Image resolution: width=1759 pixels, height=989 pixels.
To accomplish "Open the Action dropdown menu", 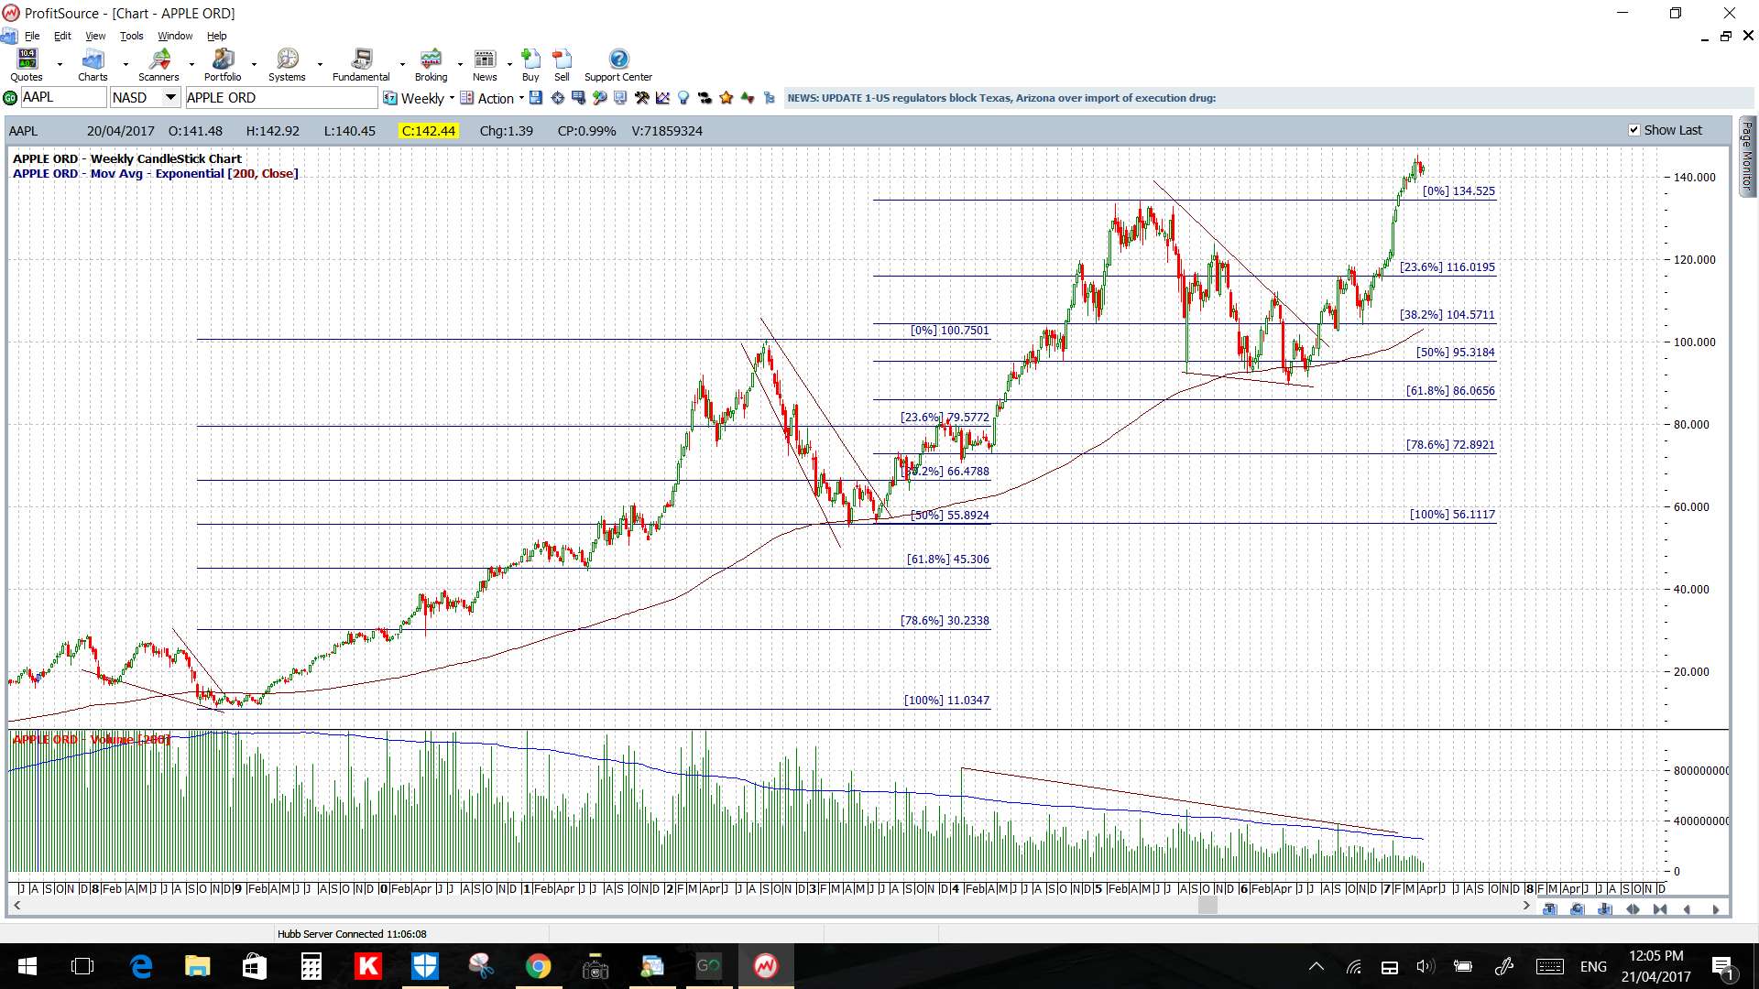I will (x=493, y=98).
